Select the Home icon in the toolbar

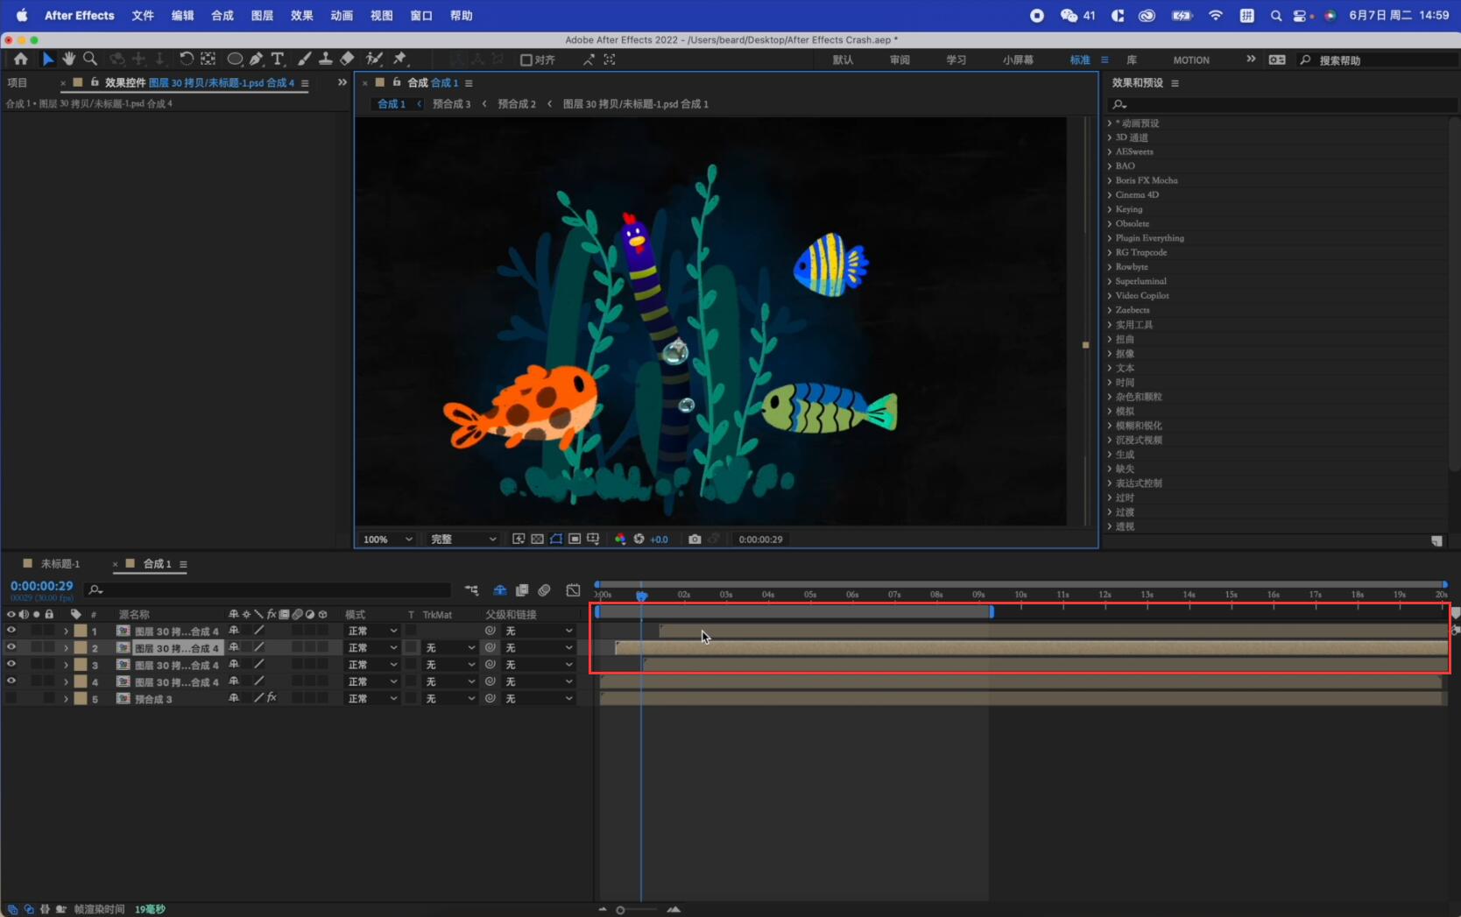pos(20,59)
